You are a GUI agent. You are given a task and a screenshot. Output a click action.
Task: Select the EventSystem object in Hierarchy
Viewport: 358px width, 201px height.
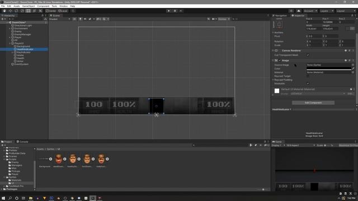pos(21,64)
